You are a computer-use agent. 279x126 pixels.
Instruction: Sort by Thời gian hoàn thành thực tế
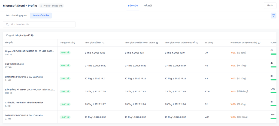(197, 43)
